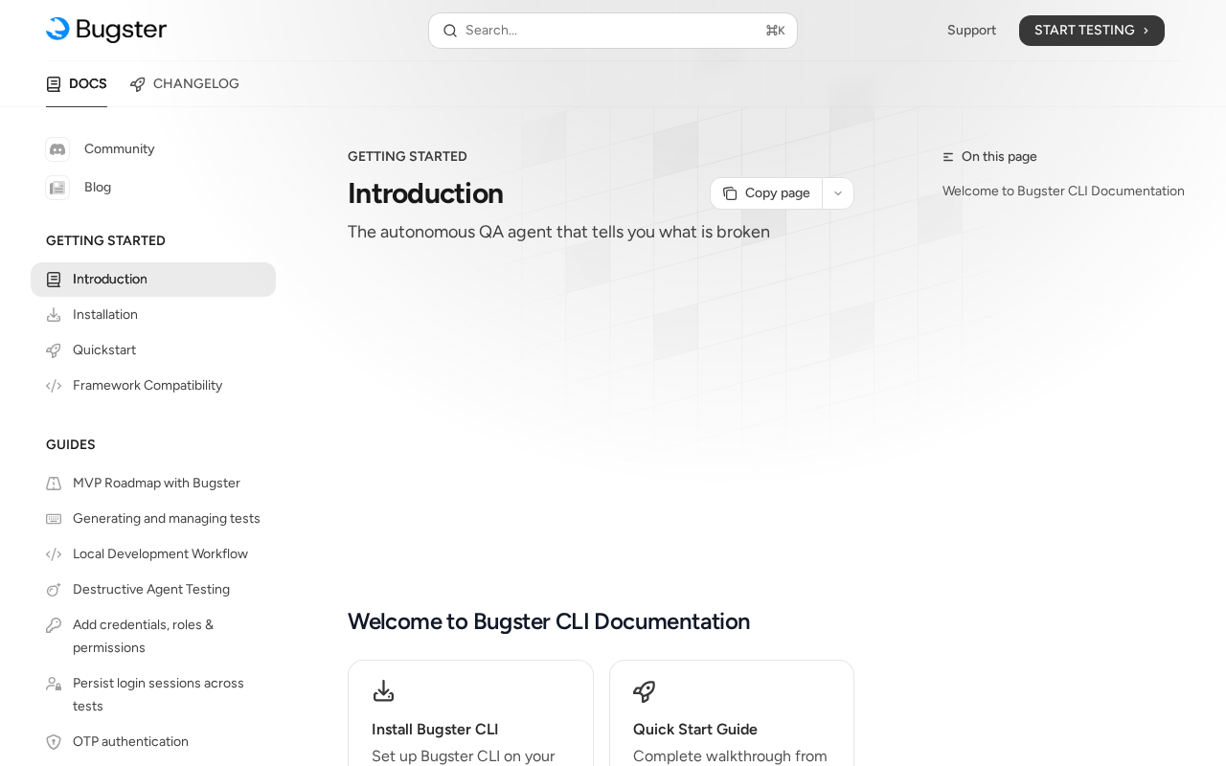
Task: Click the Introduction page heading
Action: click(x=425, y=193)
